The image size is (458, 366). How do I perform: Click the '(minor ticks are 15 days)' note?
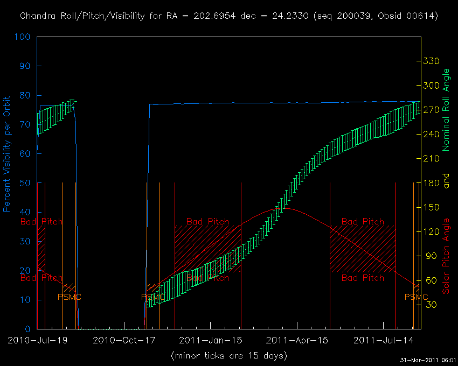tap(228, 356)
